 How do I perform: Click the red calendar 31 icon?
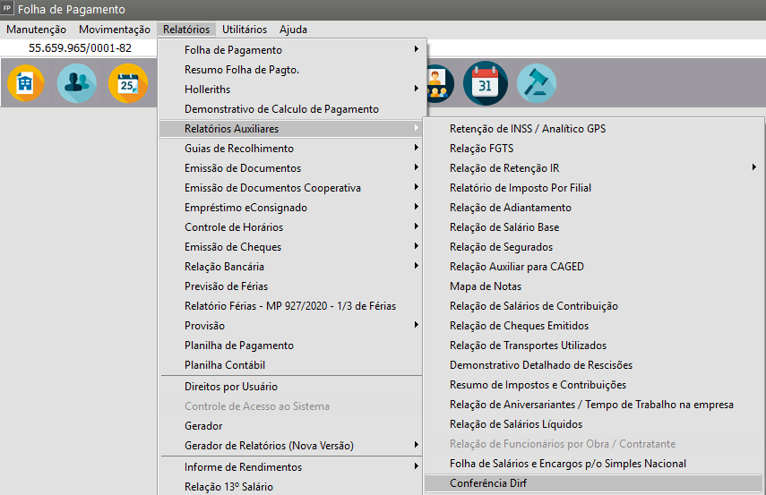(x=485, y=83)
